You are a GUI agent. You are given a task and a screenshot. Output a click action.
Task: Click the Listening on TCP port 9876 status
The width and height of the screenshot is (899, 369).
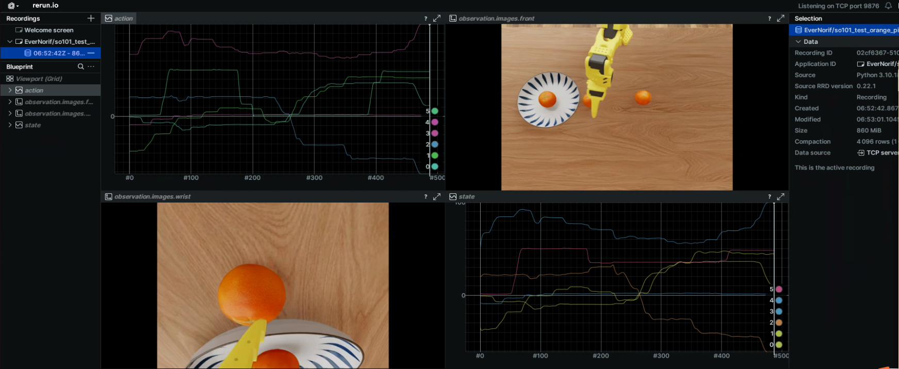pyautogui.click(x=839, y=6)
